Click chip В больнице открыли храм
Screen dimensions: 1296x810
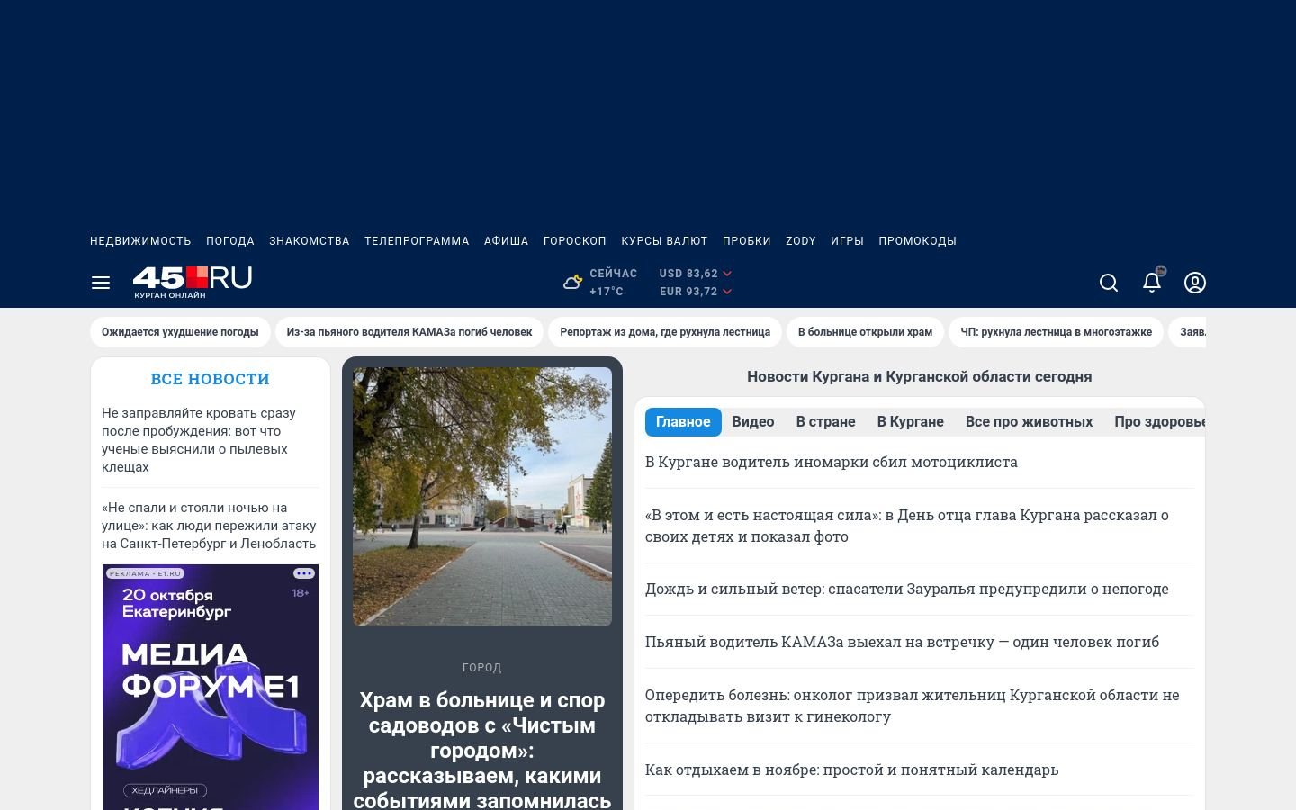(x=865, y=332)
